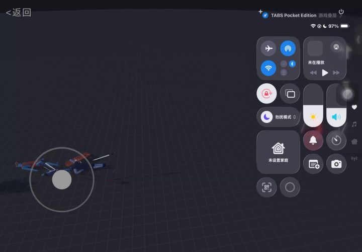Click the plus icon to add a control
The image size is (362, 252).
260,11
